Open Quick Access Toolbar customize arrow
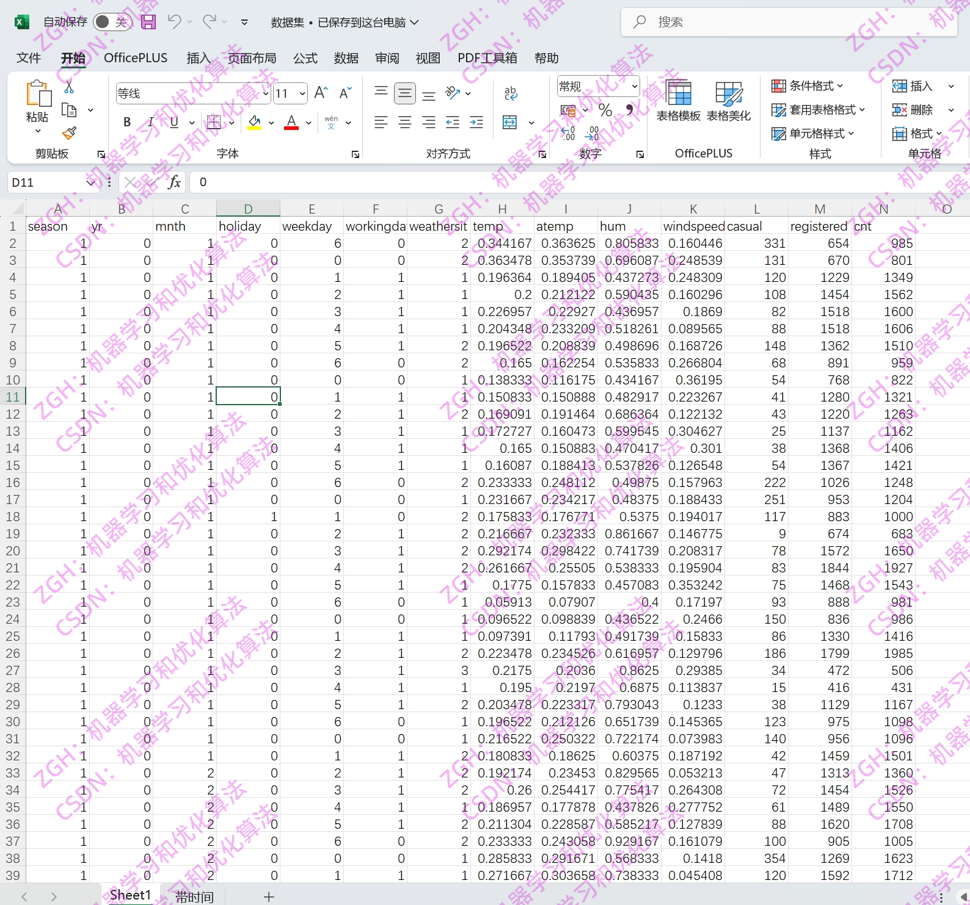This screenshot has height=905, width=970. 244,23
